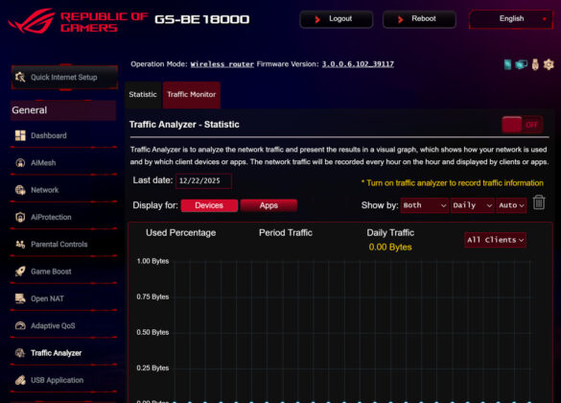This screenshot has width=561, height=403.
Task: Open the Quick Internet Setup wizard
Action: pyautogui.click(x=64, y=77)
